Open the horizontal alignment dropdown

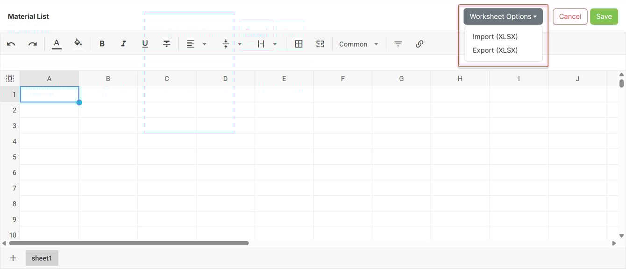(x=204, y=44)
